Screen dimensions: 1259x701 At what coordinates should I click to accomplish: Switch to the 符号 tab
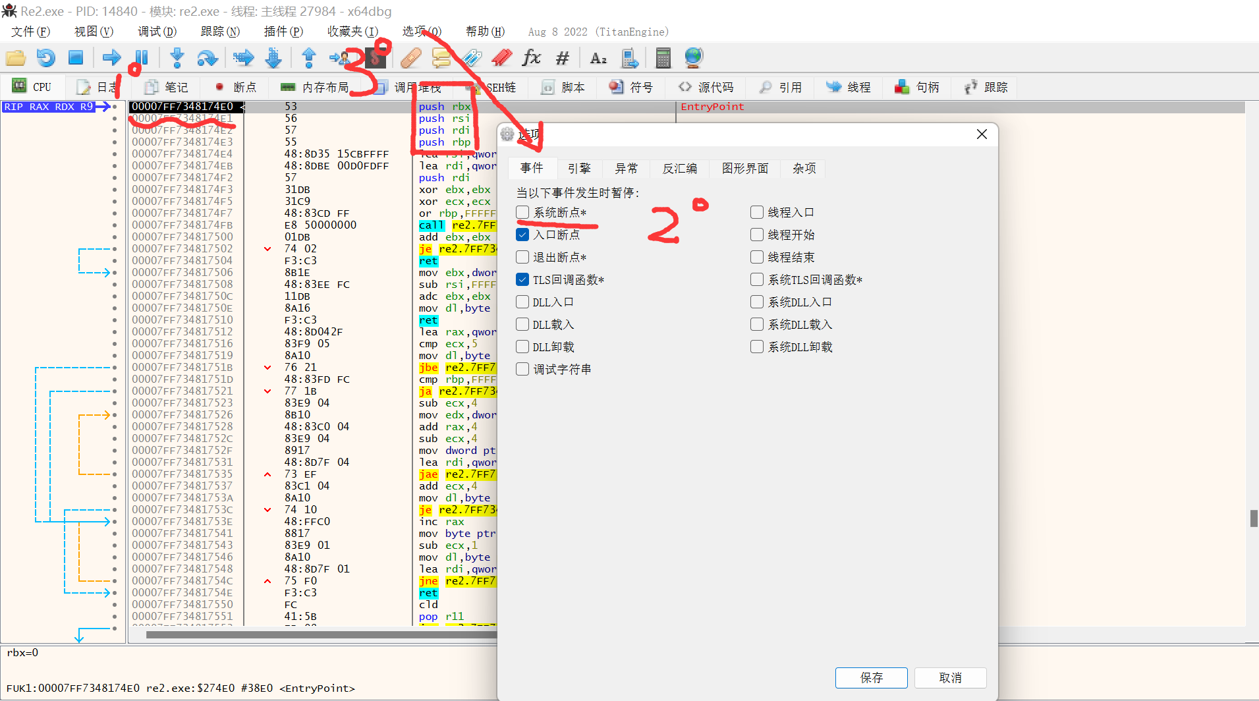coord(631,87)
